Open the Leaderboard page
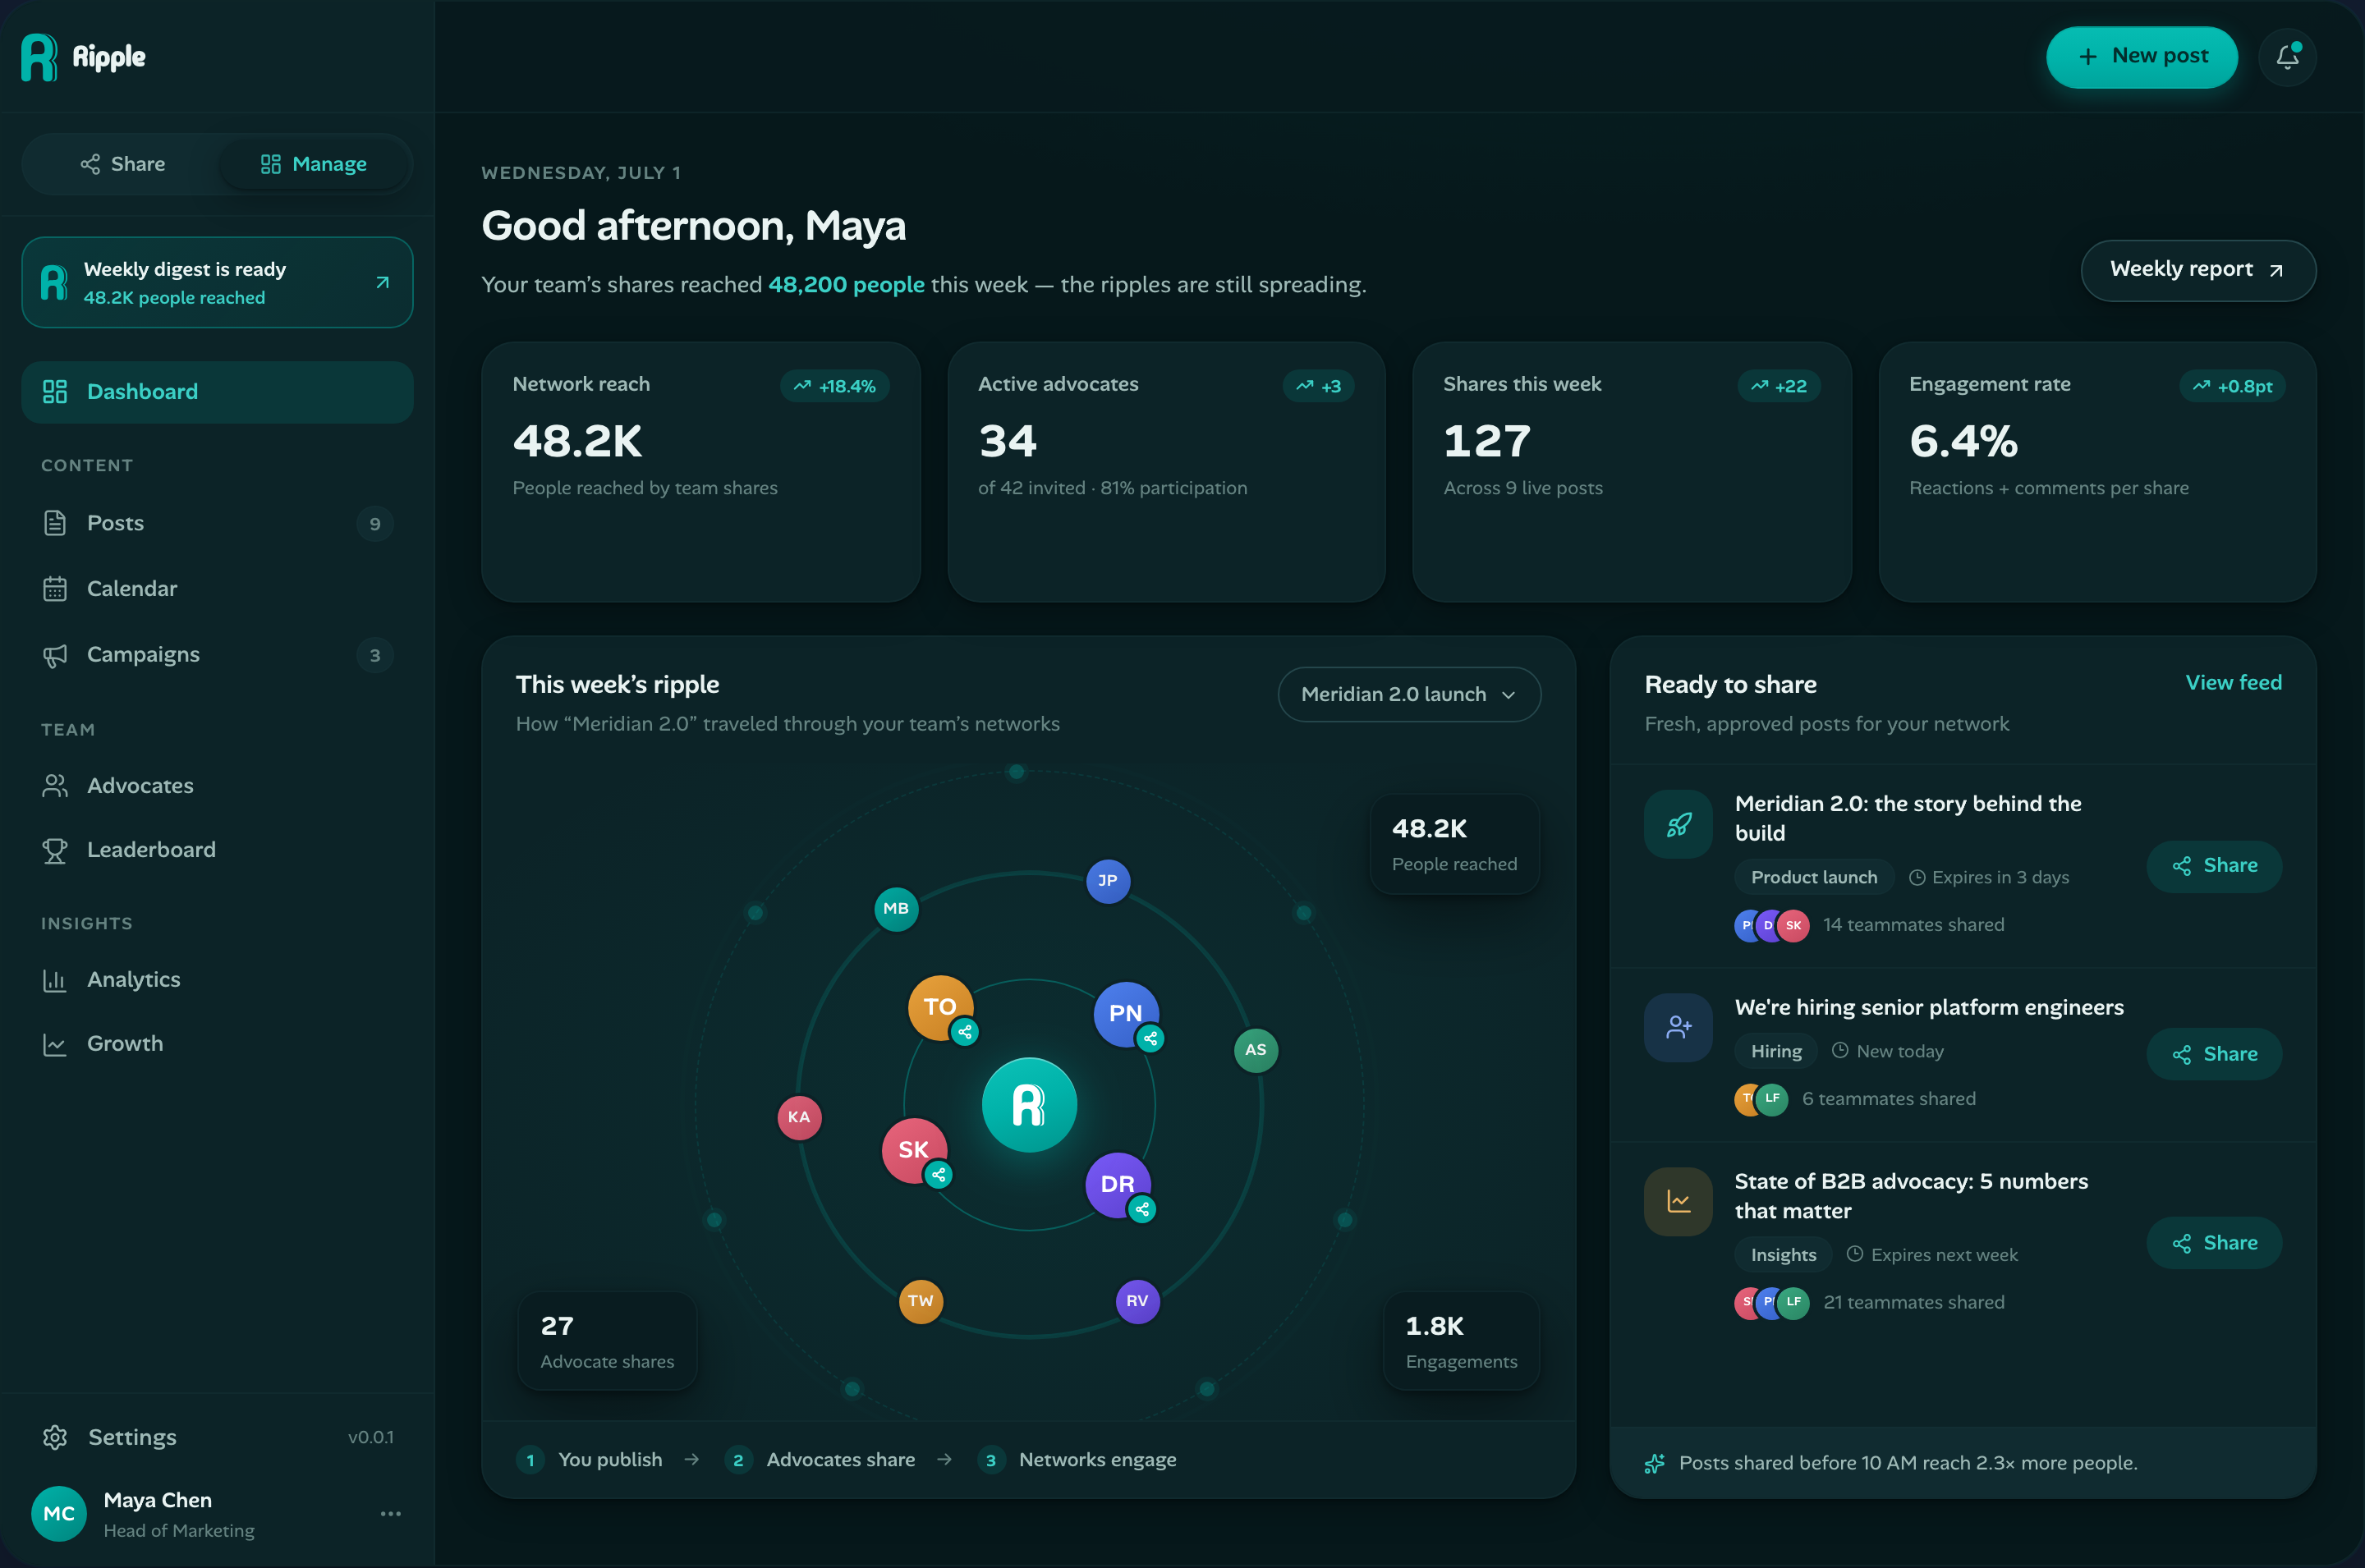 click(217, 850)
